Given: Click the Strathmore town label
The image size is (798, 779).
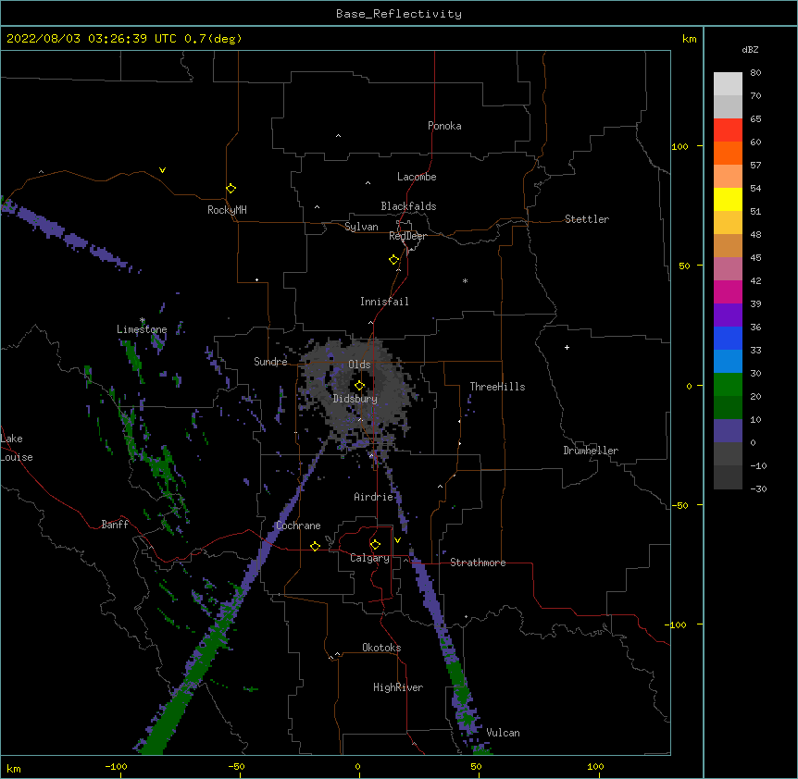Looking at the screenshot, I should click(x=478, y=563).
